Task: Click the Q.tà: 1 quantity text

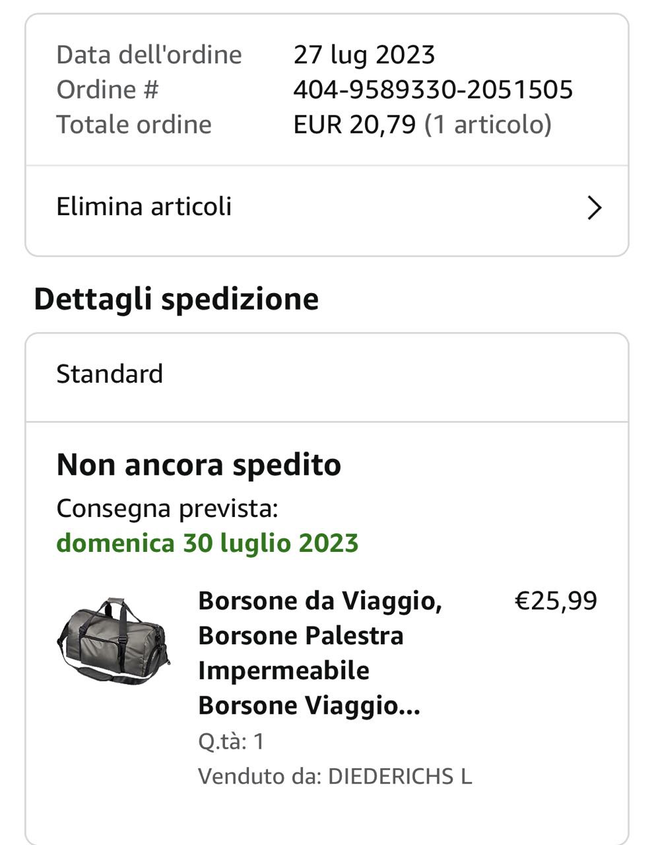Action: click(x=231, y=741)
